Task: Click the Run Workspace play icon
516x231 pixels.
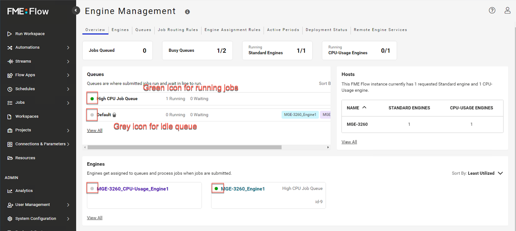Action: pyautogui.click(x=10, y=34)
